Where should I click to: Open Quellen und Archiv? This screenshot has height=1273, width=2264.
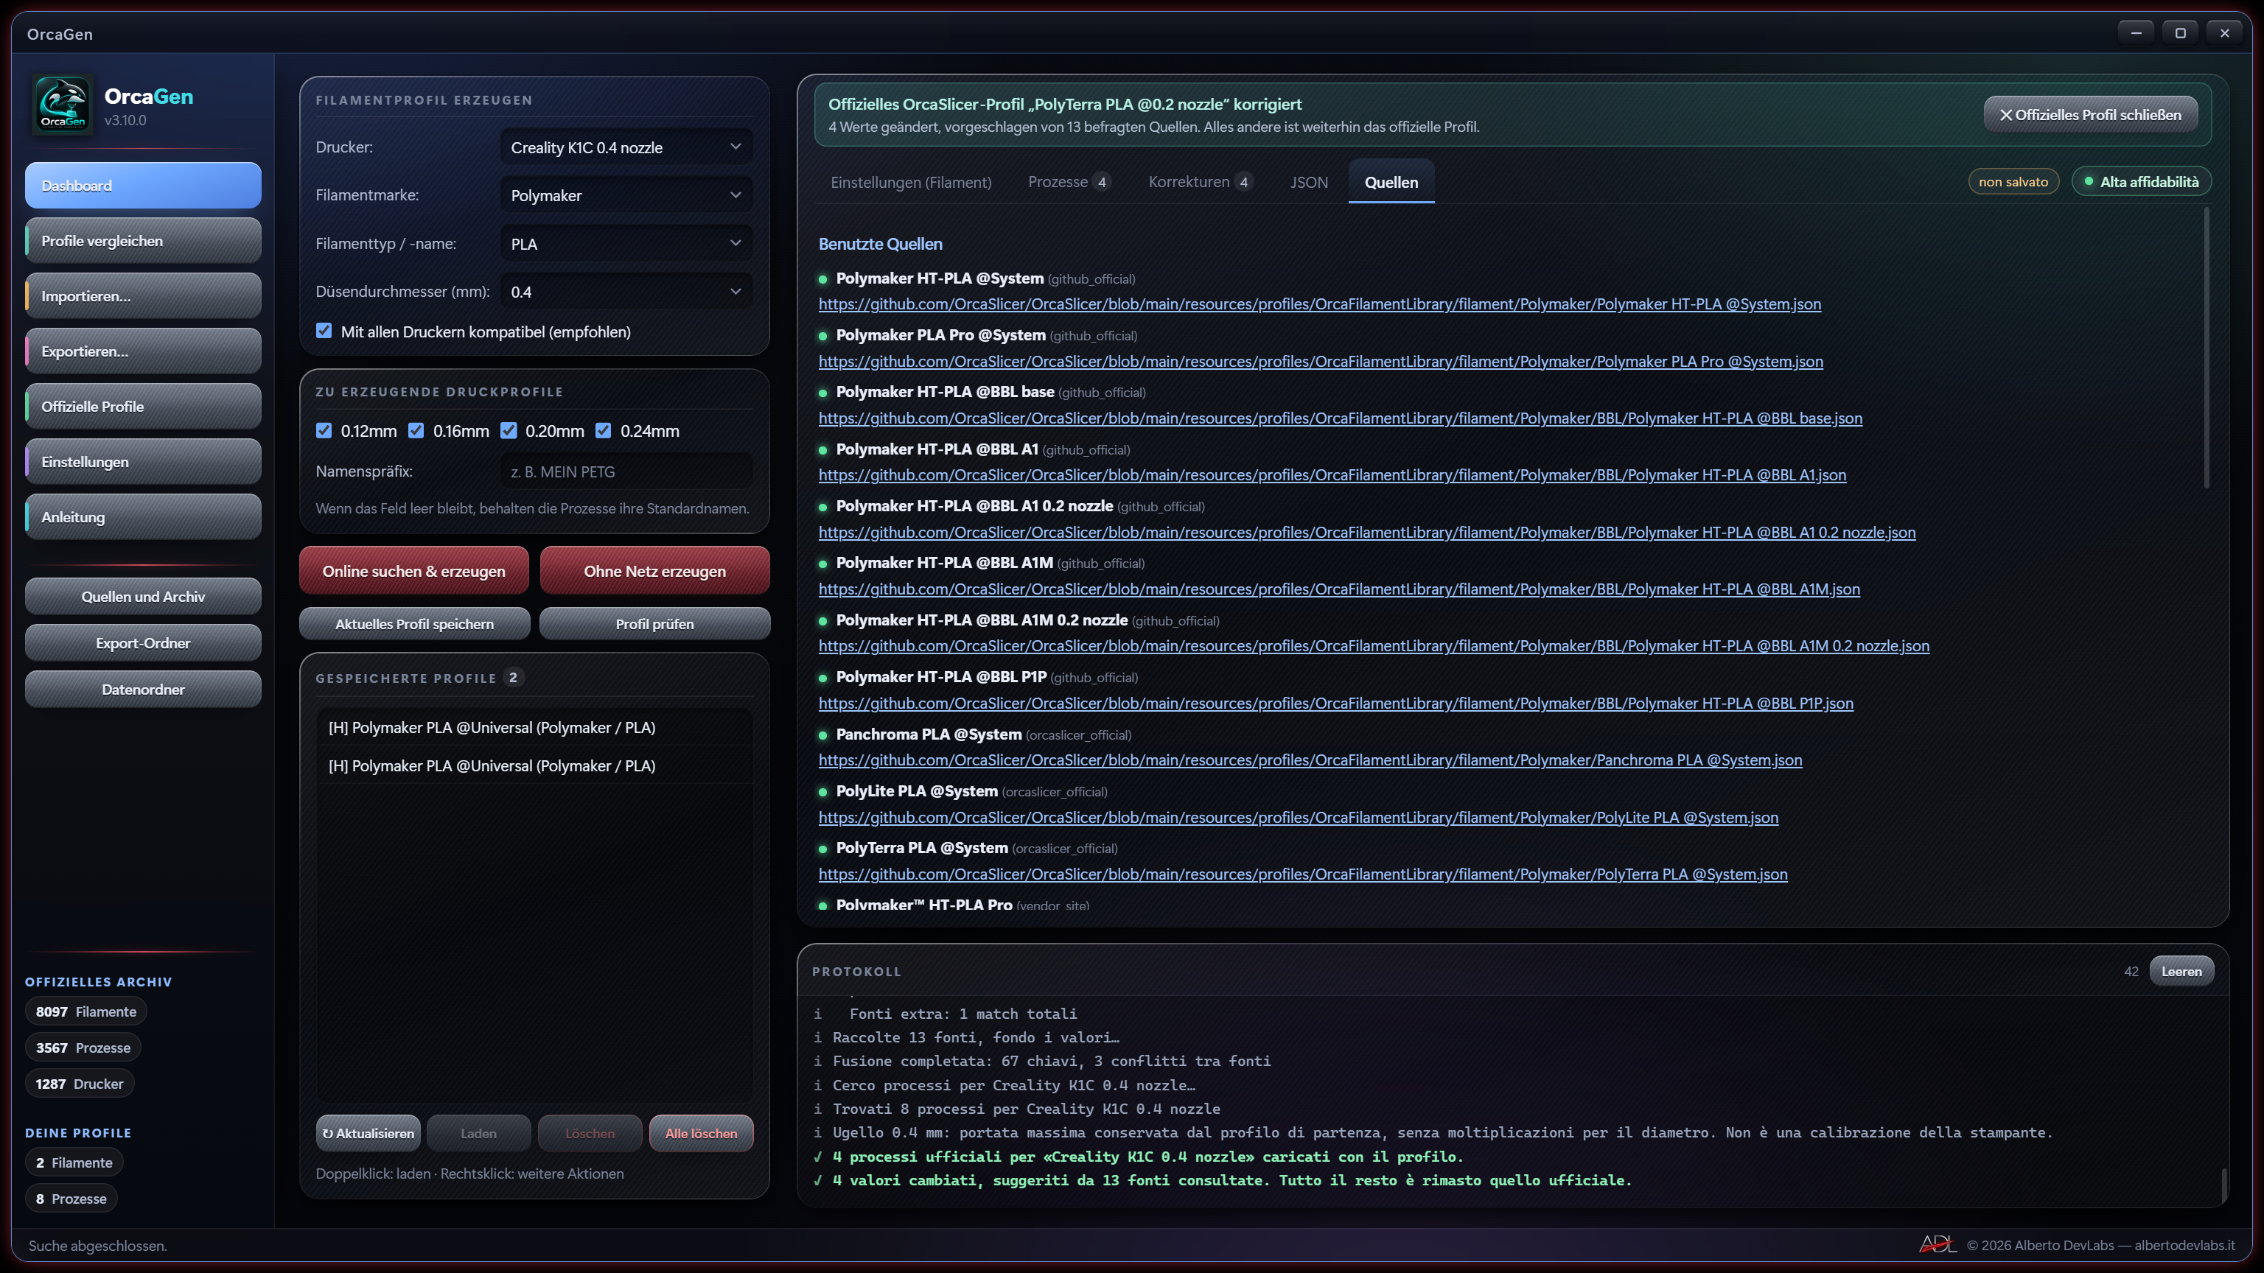(x=143, y=597)
